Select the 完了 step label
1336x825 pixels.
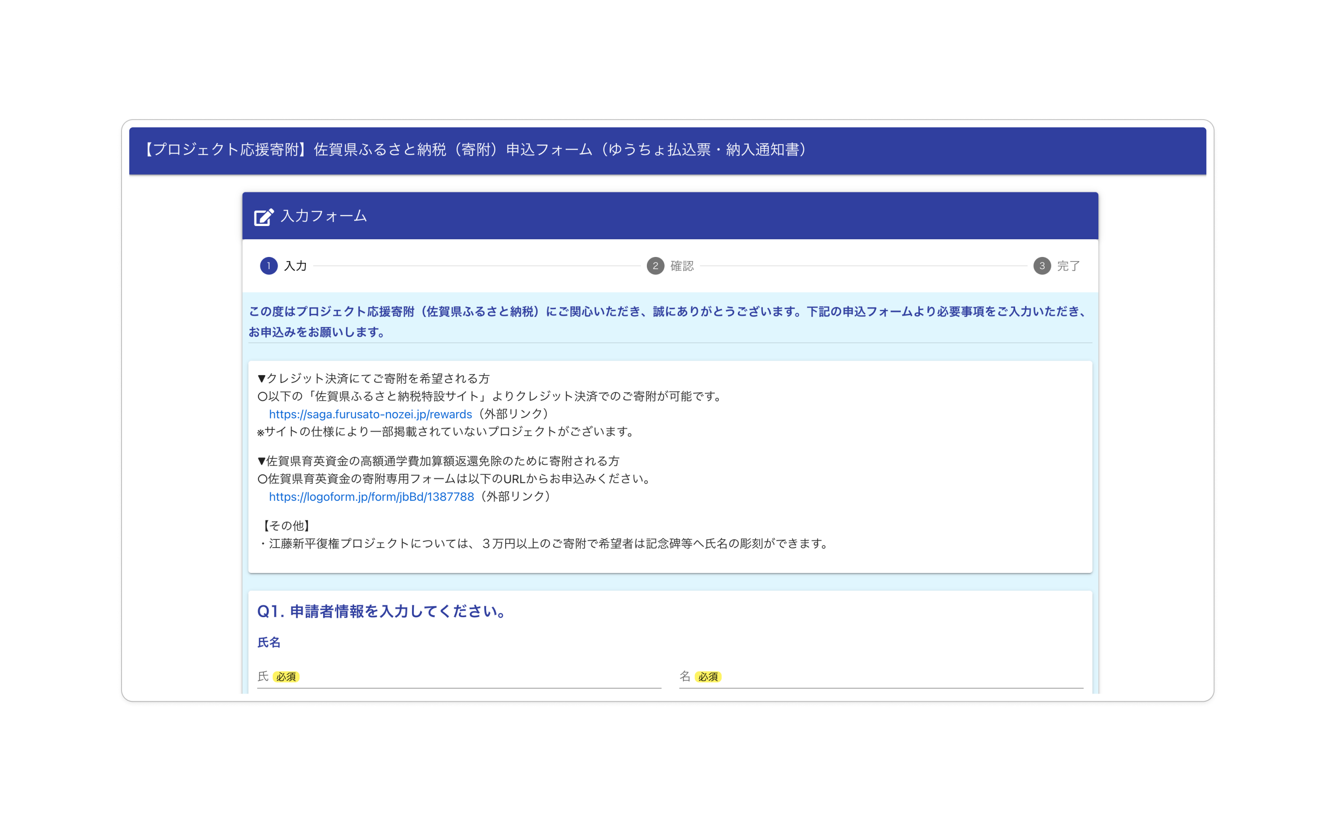click(1068, 266)
